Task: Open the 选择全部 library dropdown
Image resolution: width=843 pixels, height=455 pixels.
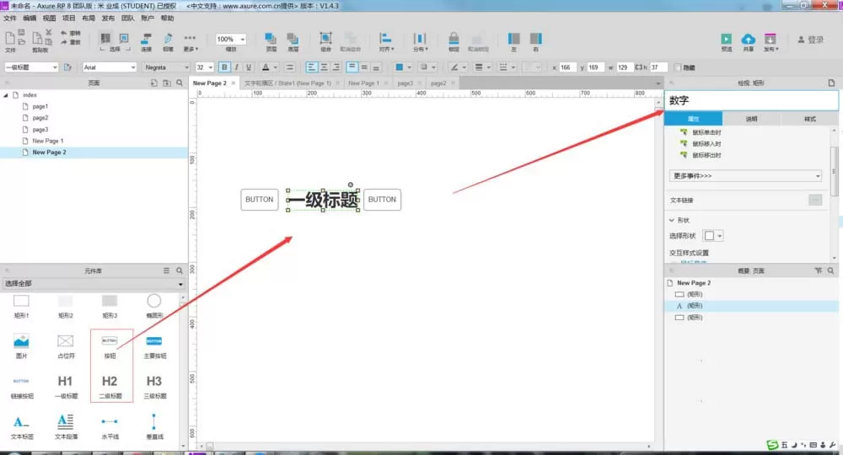Action: [x=94, y=284]
